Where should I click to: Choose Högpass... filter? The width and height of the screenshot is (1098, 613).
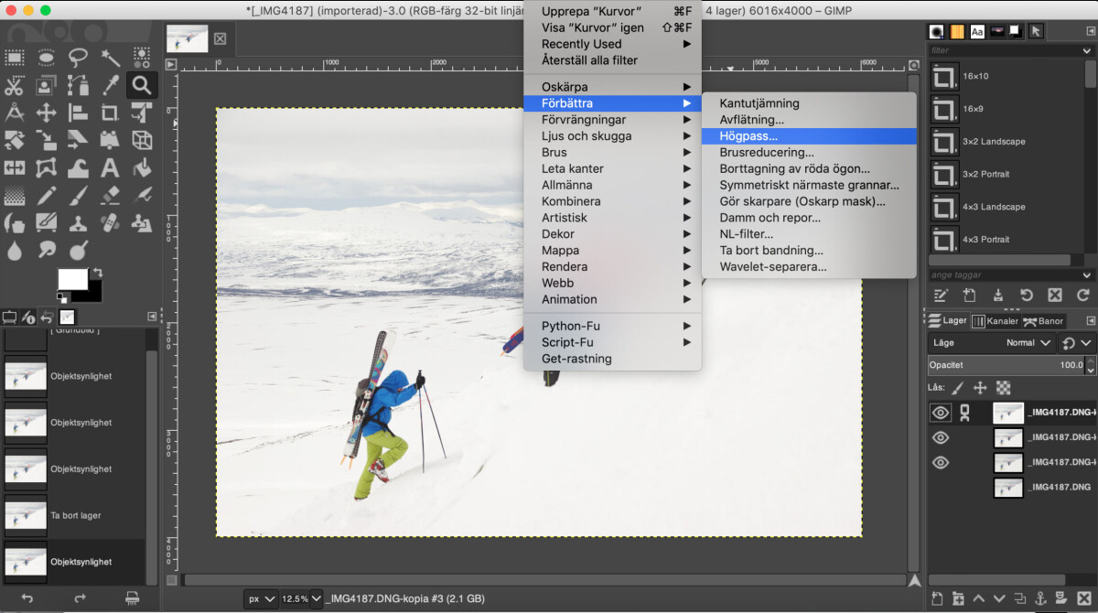[809, 136]
